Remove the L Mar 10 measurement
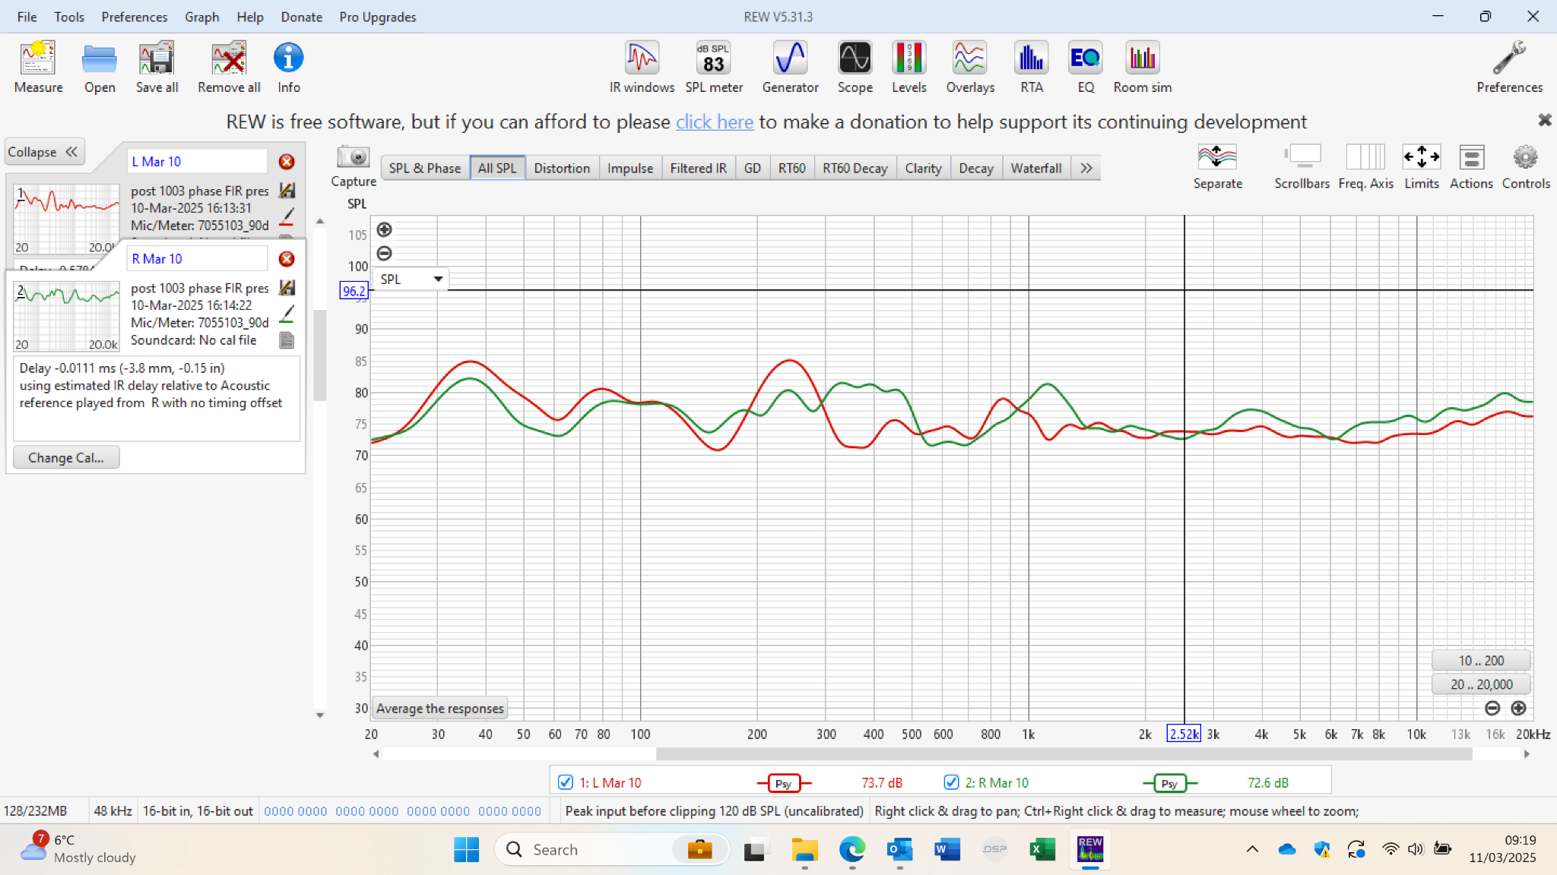 pos(287,162)
